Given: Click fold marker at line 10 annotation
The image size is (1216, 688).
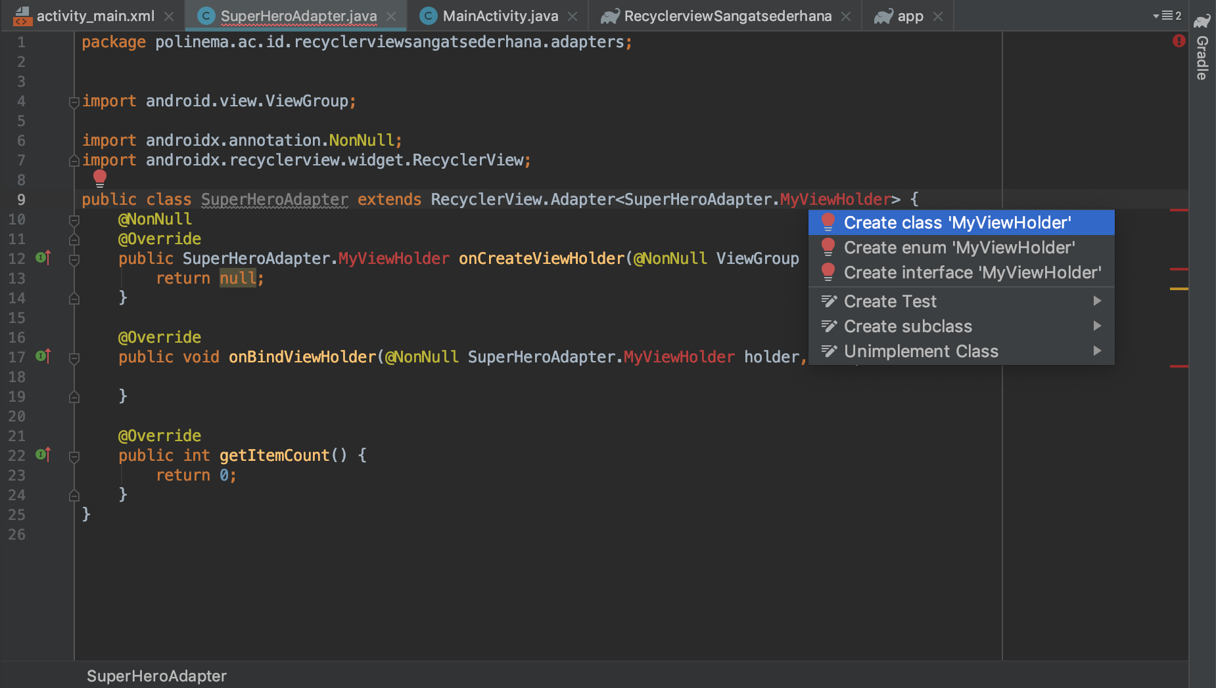Looking at the screenshot, I should [74, 221].
